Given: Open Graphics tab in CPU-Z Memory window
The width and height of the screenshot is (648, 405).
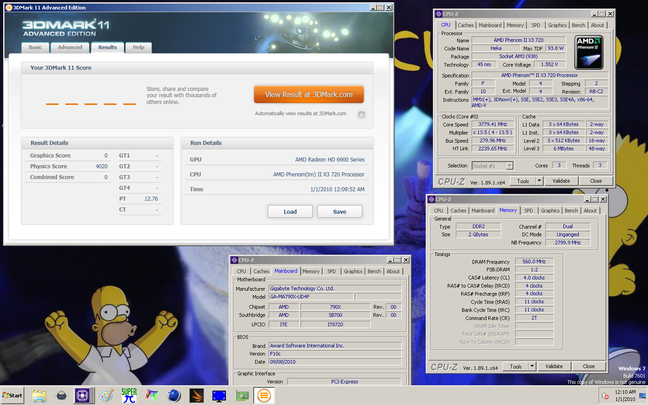Looking at the screenshot, I should [550, 211].
